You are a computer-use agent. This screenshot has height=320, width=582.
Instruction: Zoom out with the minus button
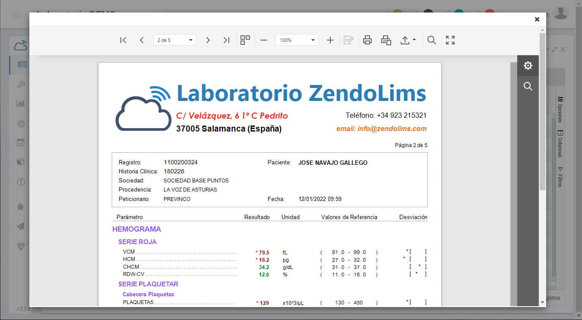(x=264, y=40)
